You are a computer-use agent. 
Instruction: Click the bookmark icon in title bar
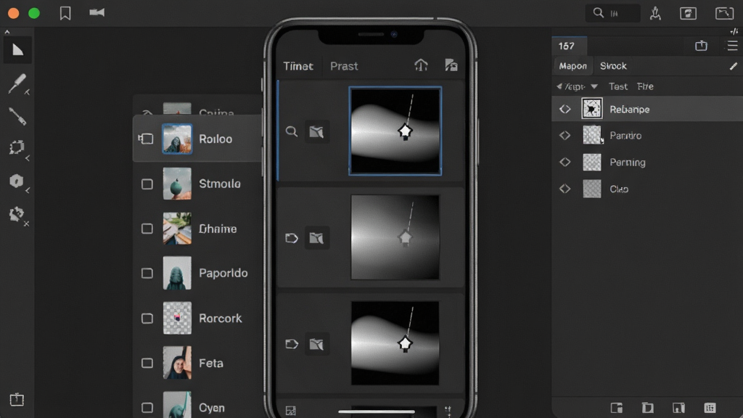pos(65,13)
